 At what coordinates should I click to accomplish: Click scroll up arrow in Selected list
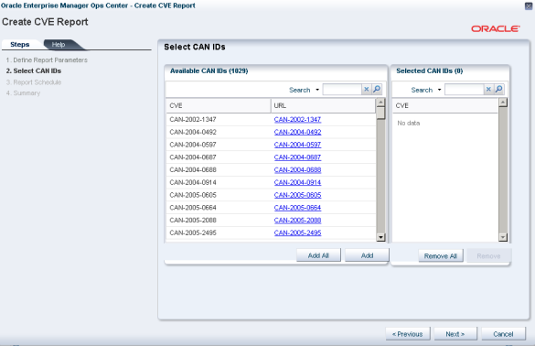[503, 103]
